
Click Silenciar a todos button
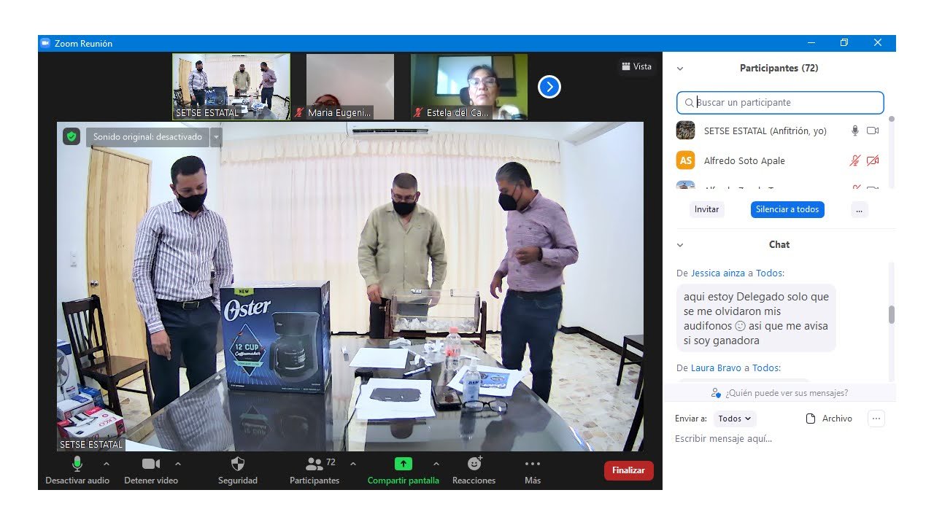(x=787, y=209)
